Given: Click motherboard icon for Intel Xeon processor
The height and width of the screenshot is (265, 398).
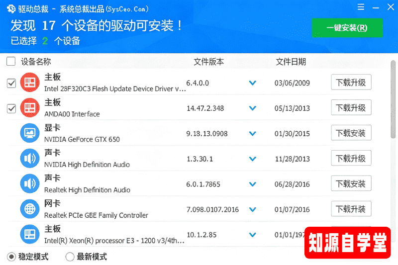Looking at the screenshot, I should (x=30, y=234).
